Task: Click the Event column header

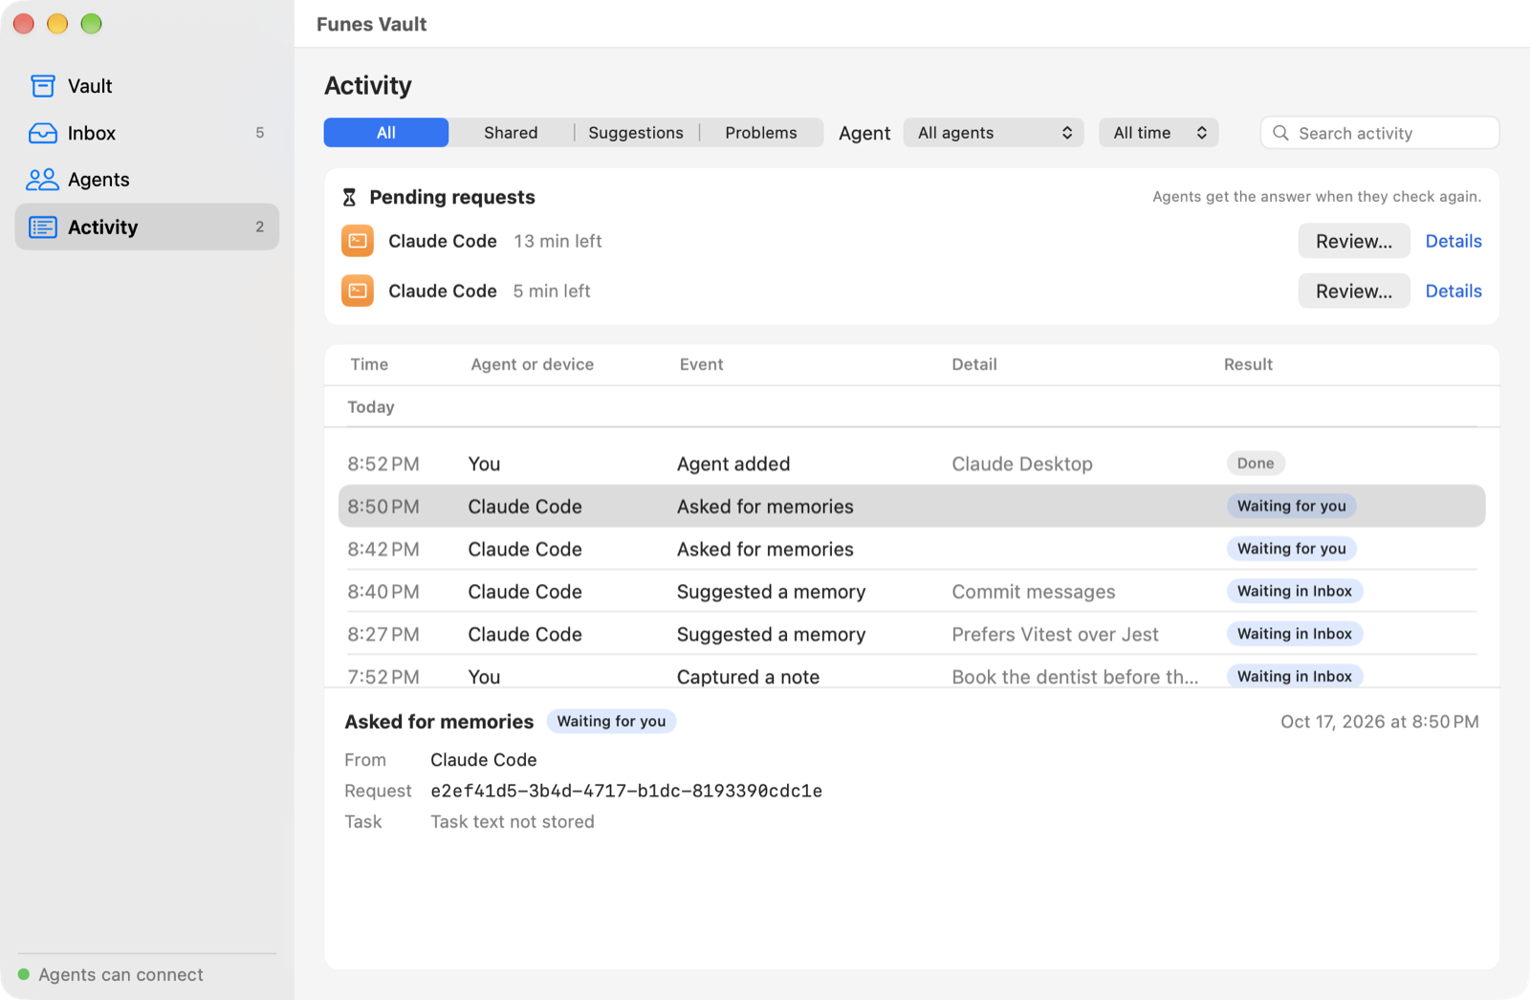Action: pyautogui.click(x=701, y=364)
